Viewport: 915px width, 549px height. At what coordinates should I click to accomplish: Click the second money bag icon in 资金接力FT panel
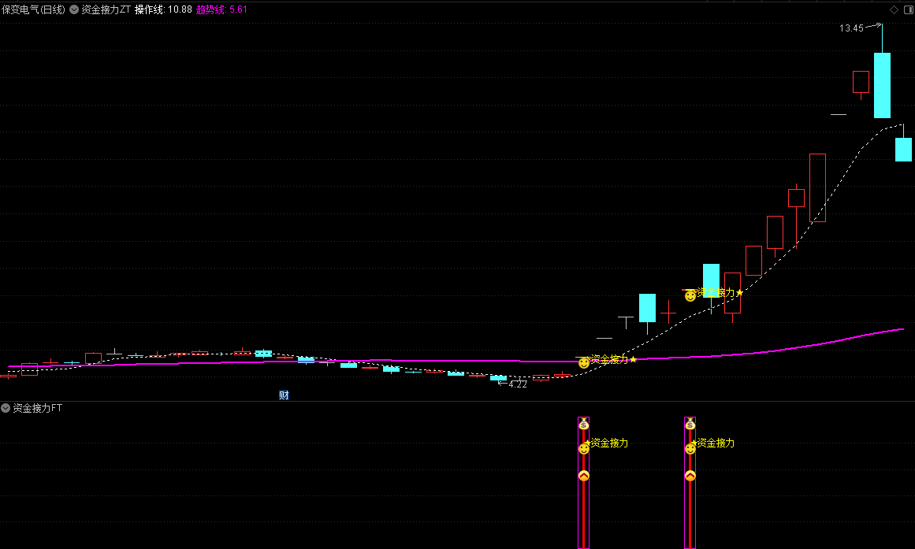[690, 424]
